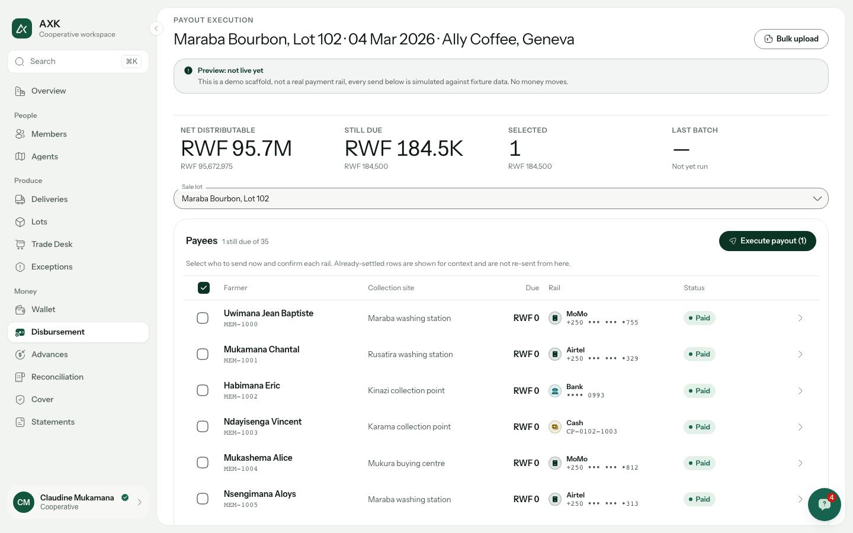Open the Exceptions page
The image size is (853, 533).
78,267
